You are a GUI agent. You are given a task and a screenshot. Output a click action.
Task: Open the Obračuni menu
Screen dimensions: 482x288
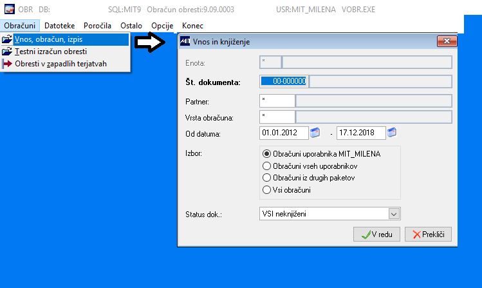click(x=20, y=26)
